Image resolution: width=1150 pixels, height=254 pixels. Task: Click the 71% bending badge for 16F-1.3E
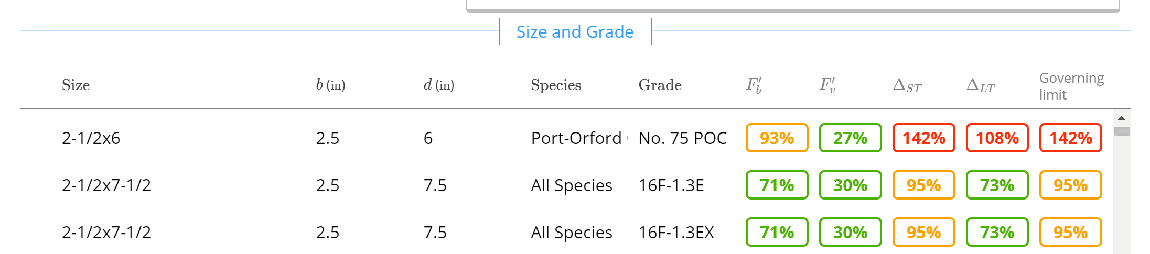(x=777, y=185)
